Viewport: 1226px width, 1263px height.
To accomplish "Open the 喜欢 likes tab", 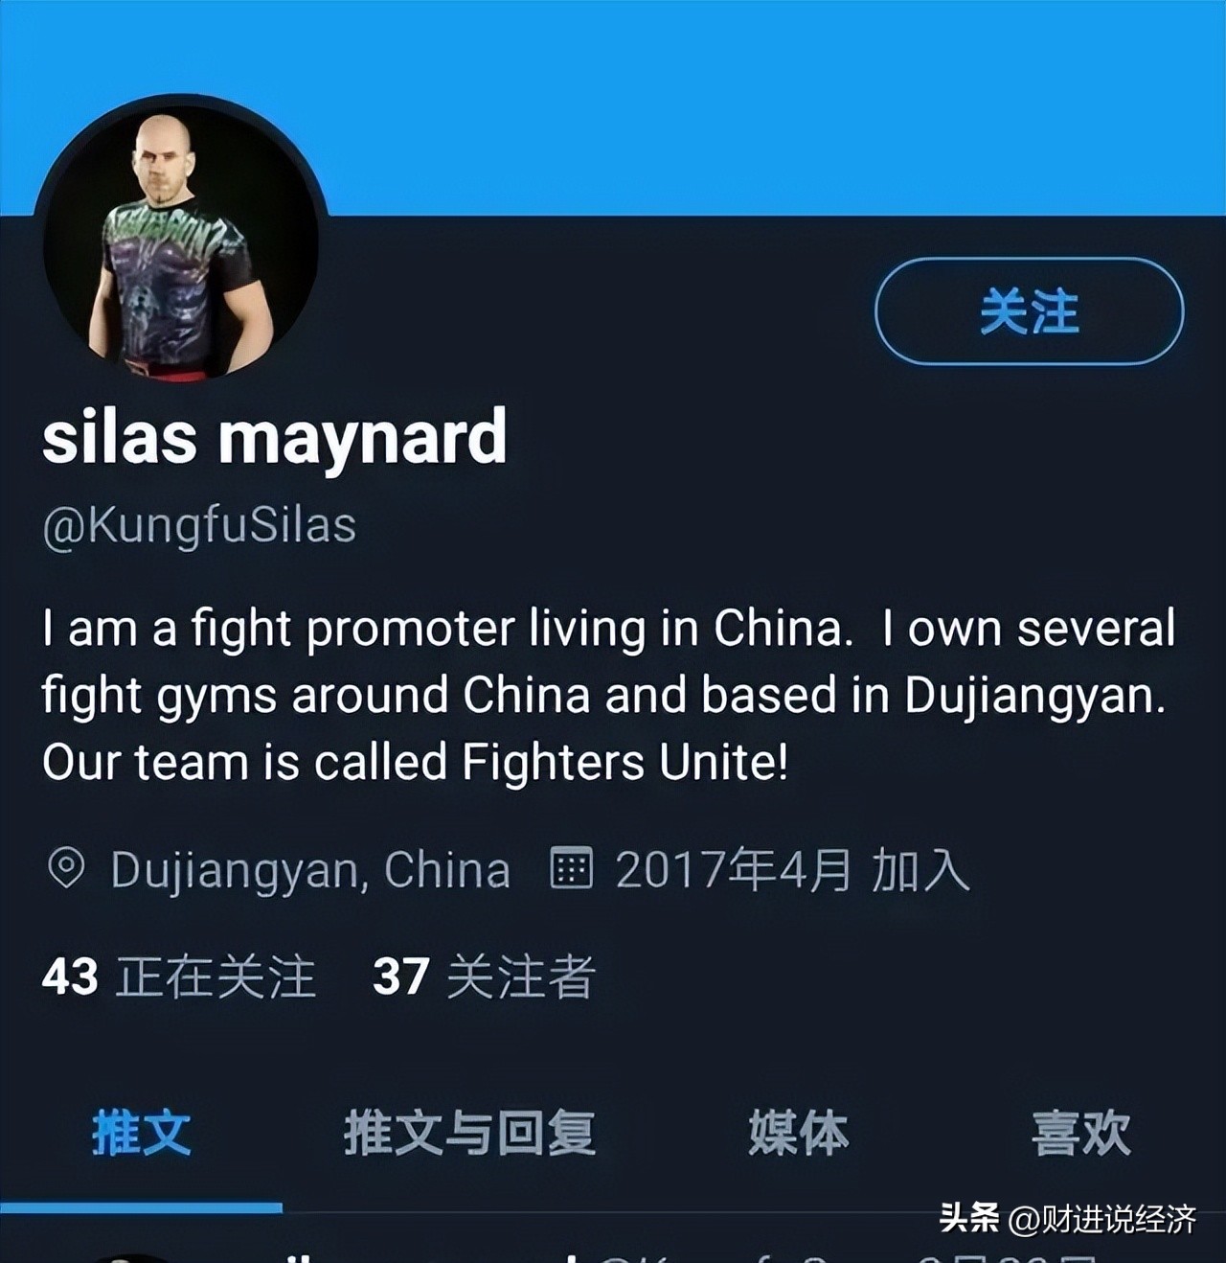I will (1080, 1134).
